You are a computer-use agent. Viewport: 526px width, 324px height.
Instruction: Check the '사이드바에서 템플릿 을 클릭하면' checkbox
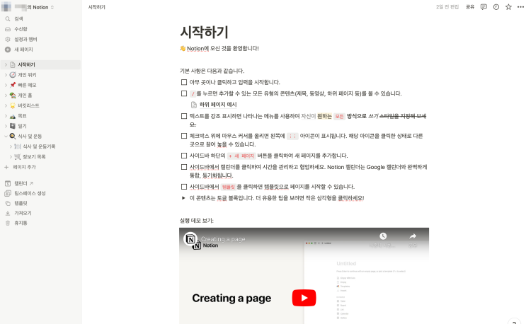(x=184, y=187)
